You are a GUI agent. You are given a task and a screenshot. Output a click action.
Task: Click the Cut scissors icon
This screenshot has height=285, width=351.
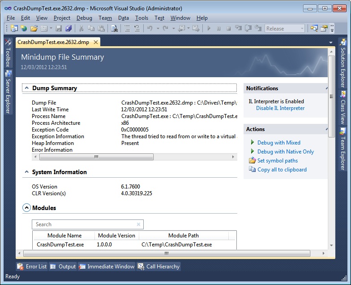click(81, 29)
